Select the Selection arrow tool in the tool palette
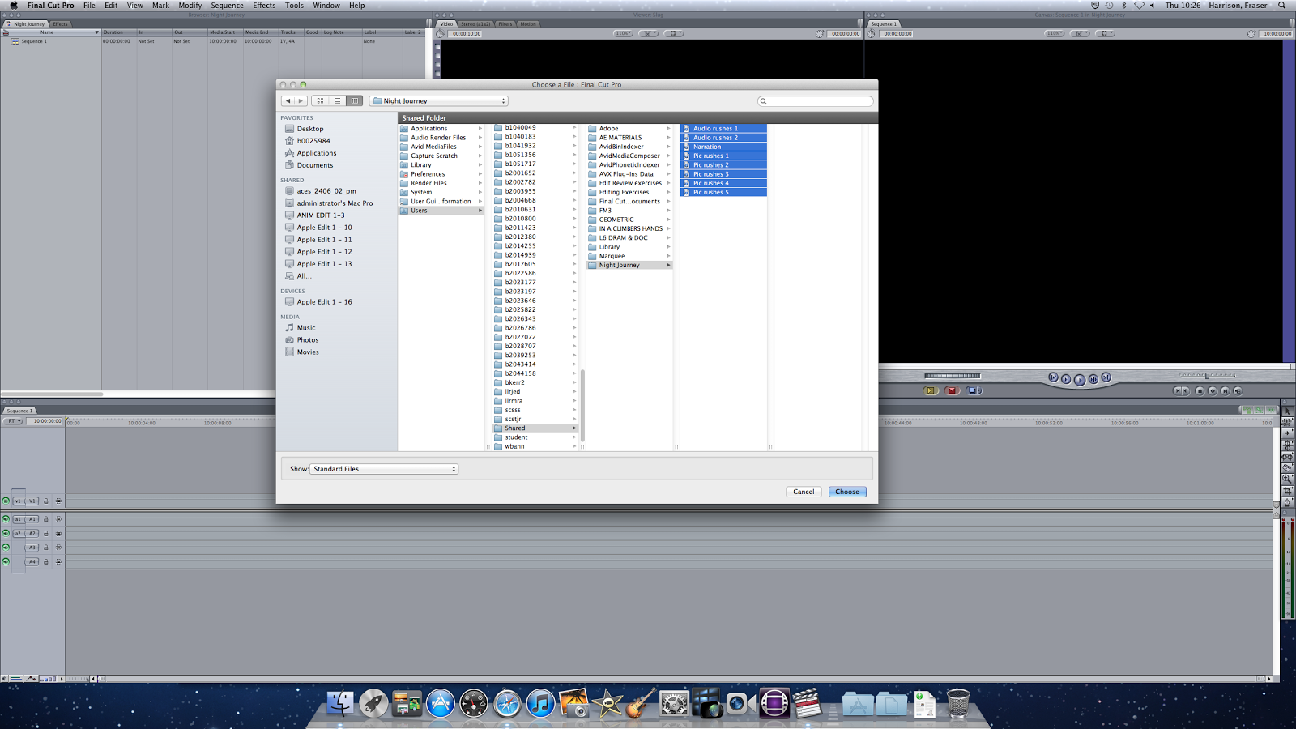The image size is (1296, 729). tap(1287, 411)
